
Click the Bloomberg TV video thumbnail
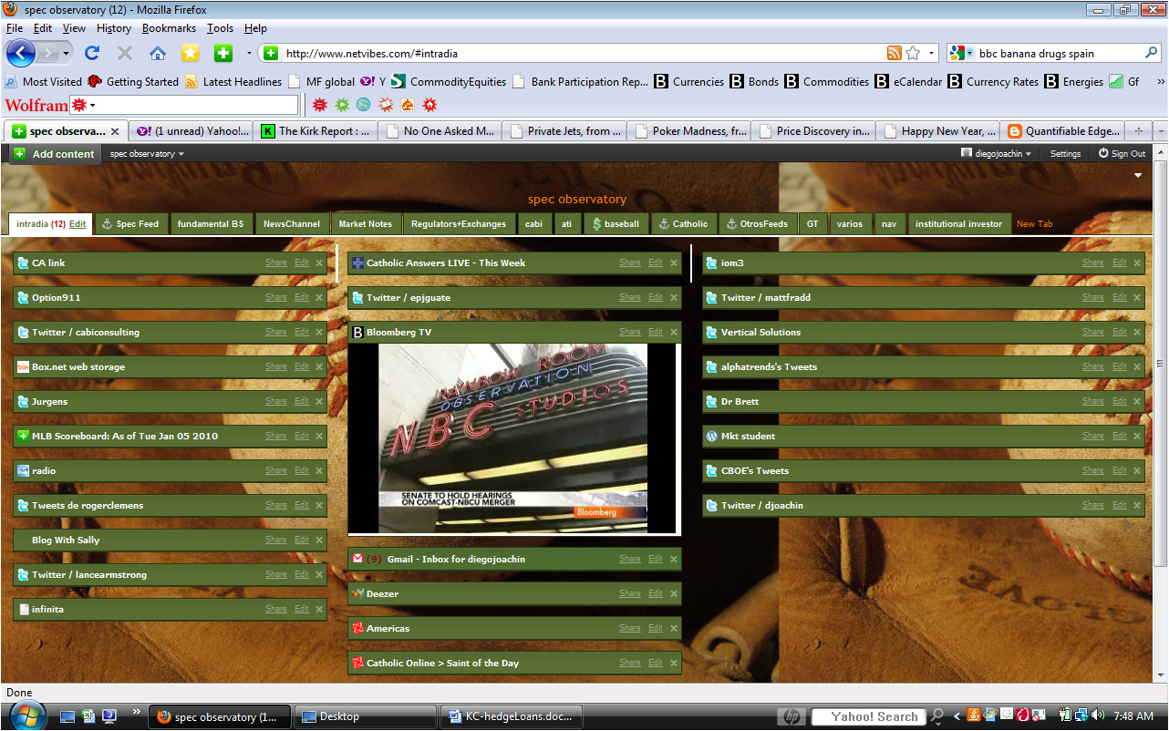(512, 438)
